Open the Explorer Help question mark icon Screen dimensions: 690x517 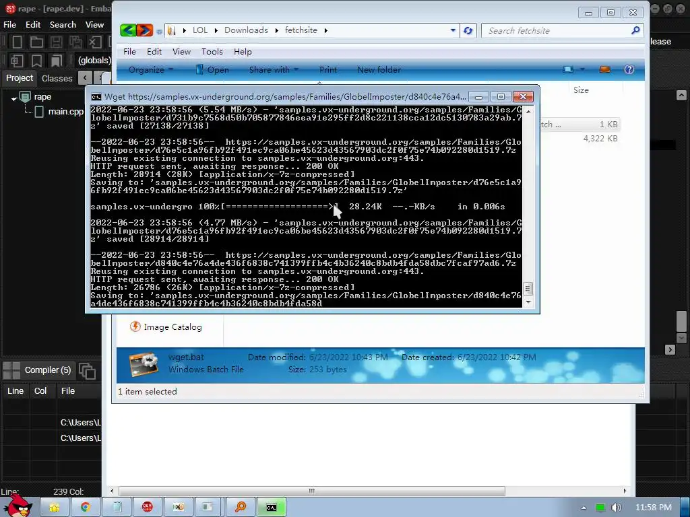[629, 69]
